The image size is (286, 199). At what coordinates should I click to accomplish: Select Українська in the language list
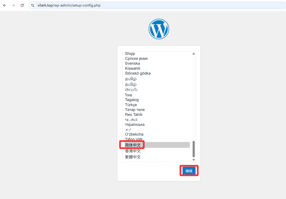pos(135,124)
